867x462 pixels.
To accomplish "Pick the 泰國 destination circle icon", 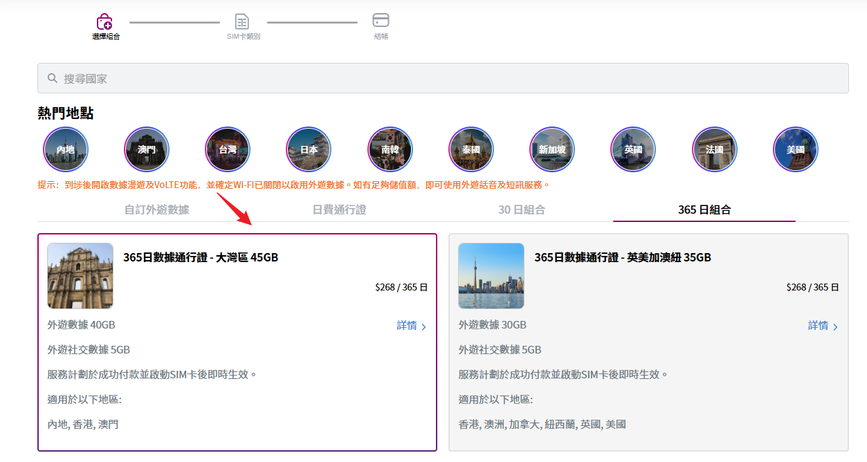I will click(x=471, y=149).
